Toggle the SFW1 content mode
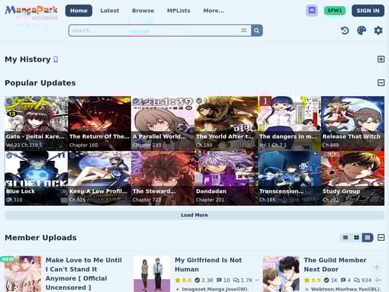The image size is (389, 292). [335, 11]
